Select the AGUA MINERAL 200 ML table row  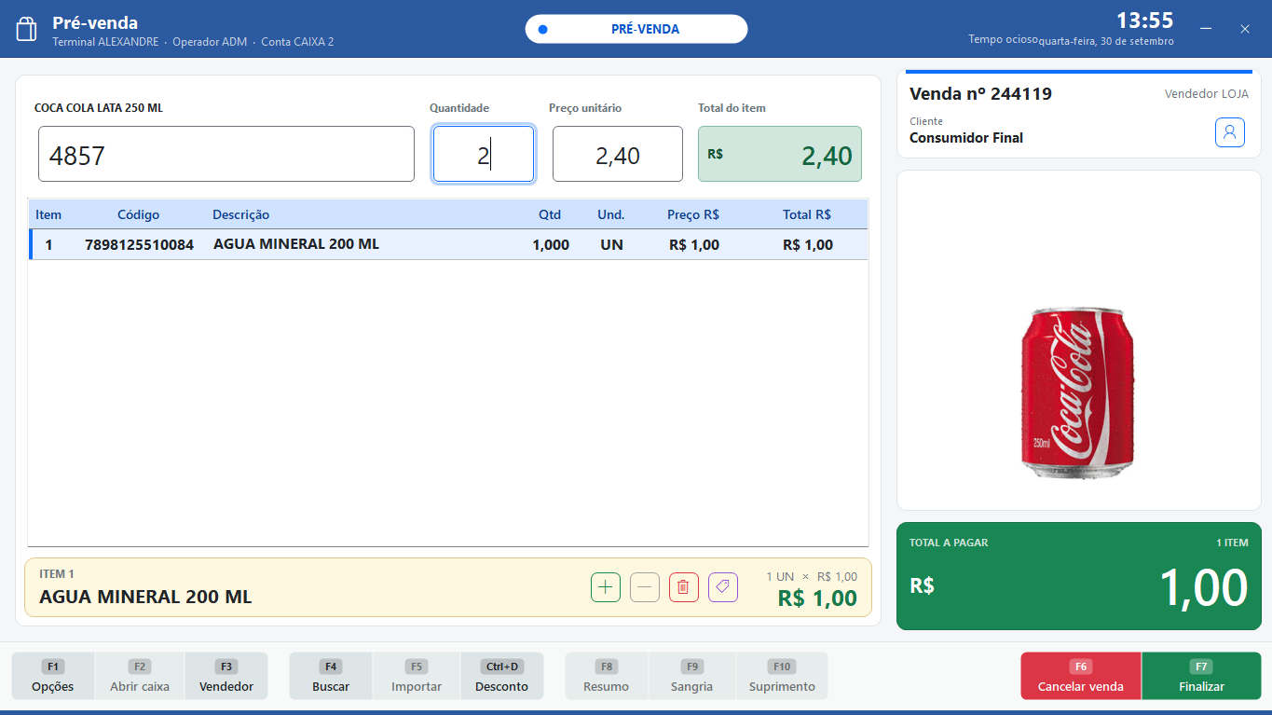(x=448, y=244)
